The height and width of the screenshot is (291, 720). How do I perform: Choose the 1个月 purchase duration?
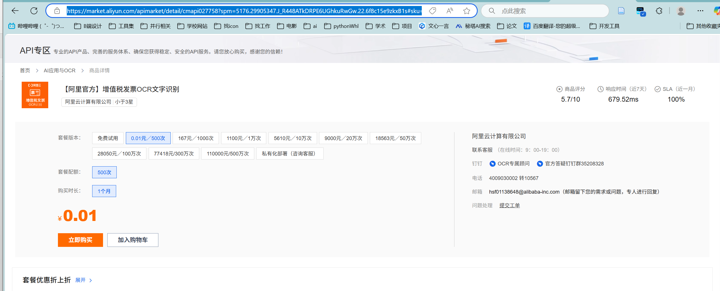pyautogui.click(x=104, y=191)
